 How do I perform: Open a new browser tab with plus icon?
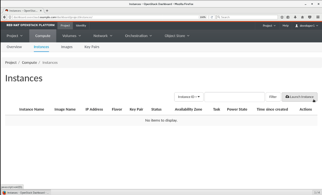click(x=47, y=11)
